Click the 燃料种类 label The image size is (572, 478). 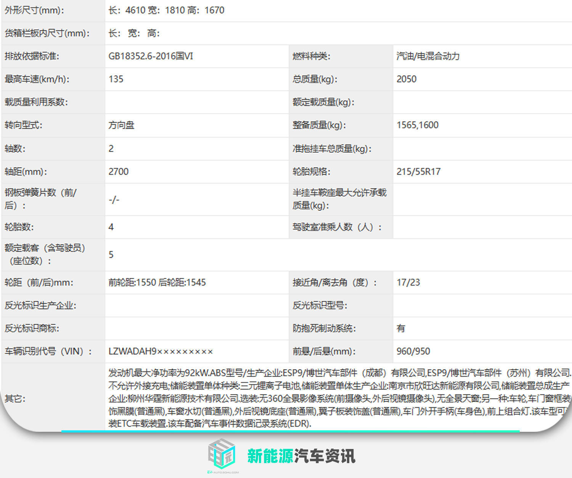tap(311, 56)
